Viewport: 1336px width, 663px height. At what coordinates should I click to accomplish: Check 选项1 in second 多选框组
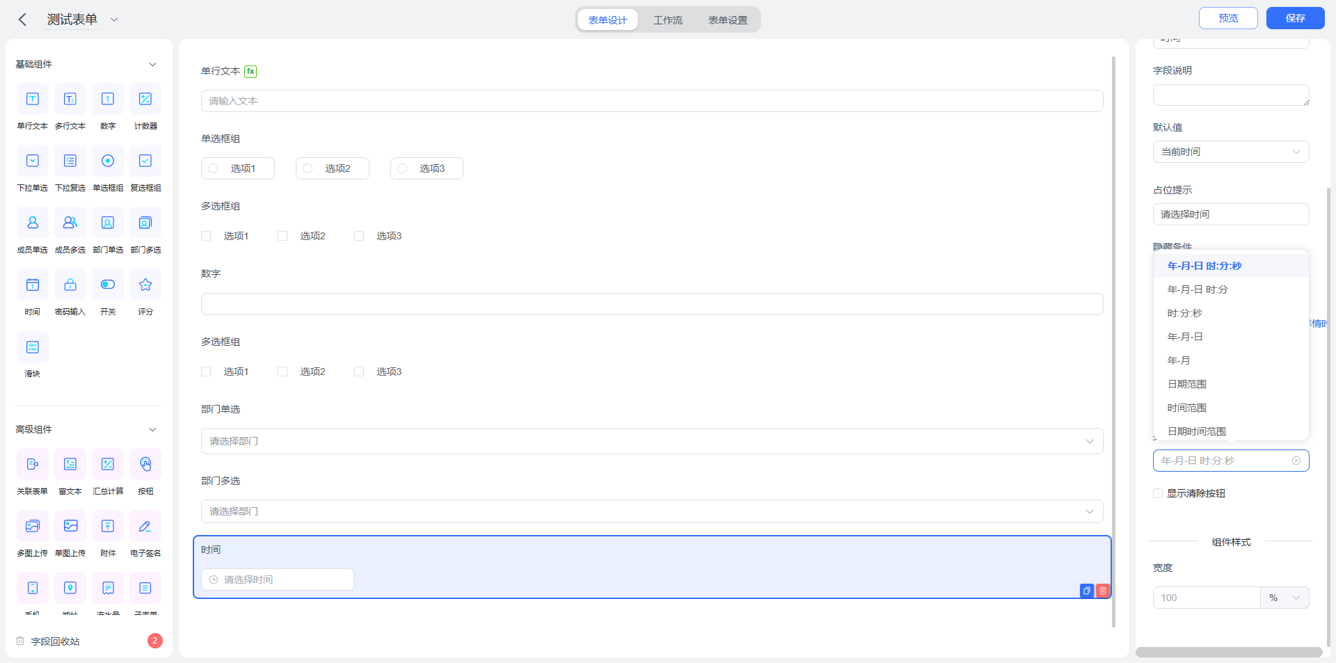coord(206,372)
